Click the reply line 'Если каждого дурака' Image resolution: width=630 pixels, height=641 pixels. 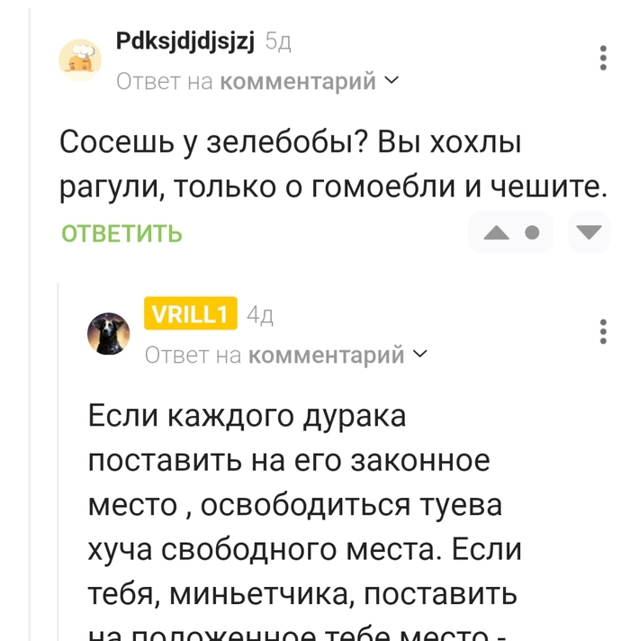pos(247,417)
